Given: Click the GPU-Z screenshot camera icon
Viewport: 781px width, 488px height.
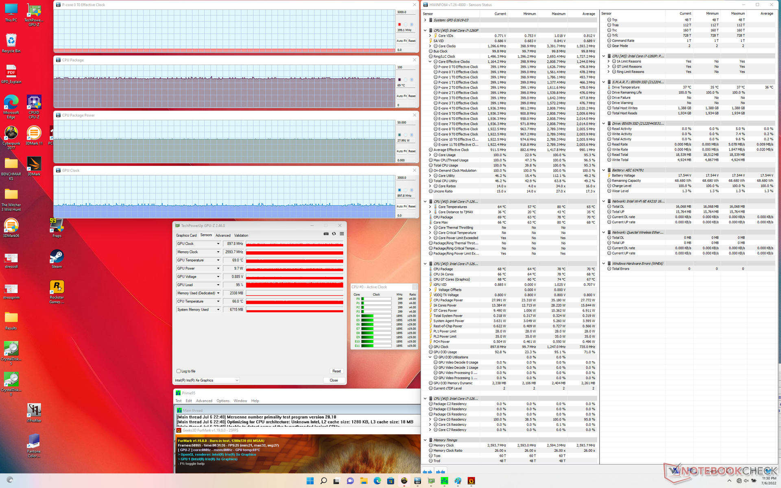Looking at the screenshot, I should pos(326,234).
